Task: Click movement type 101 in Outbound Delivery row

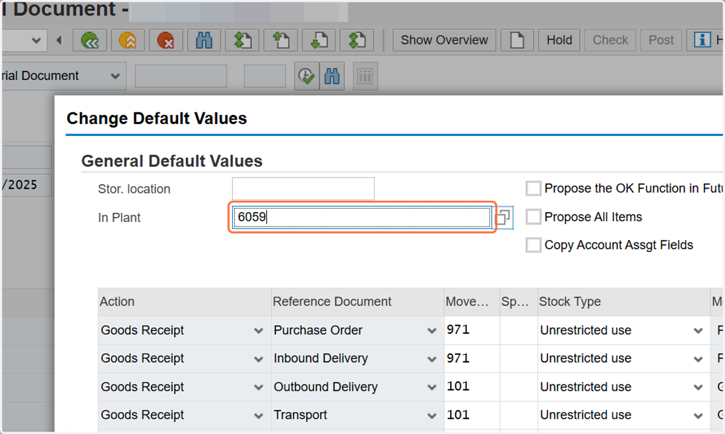Action: click(x=472, y=387)
